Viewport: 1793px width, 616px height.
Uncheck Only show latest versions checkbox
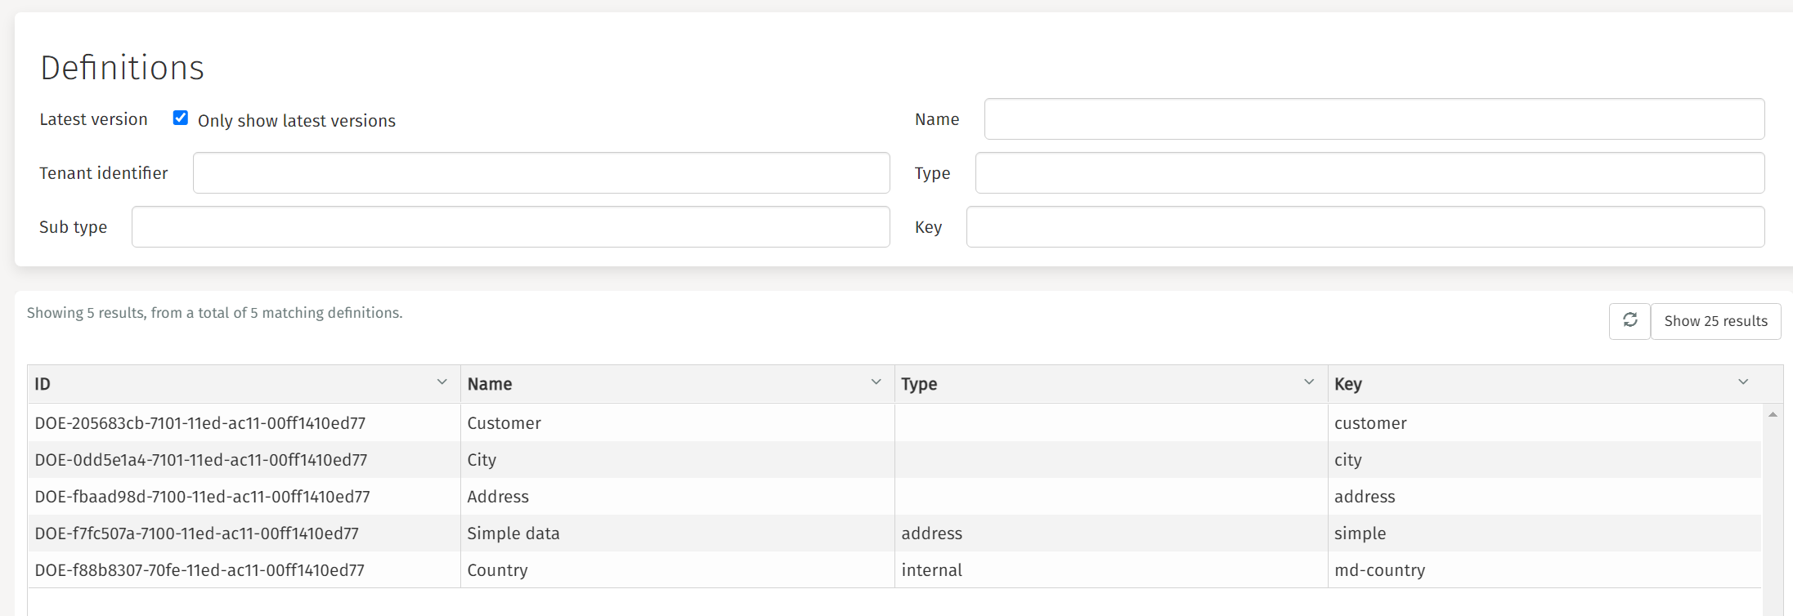(x=181, y=118)
